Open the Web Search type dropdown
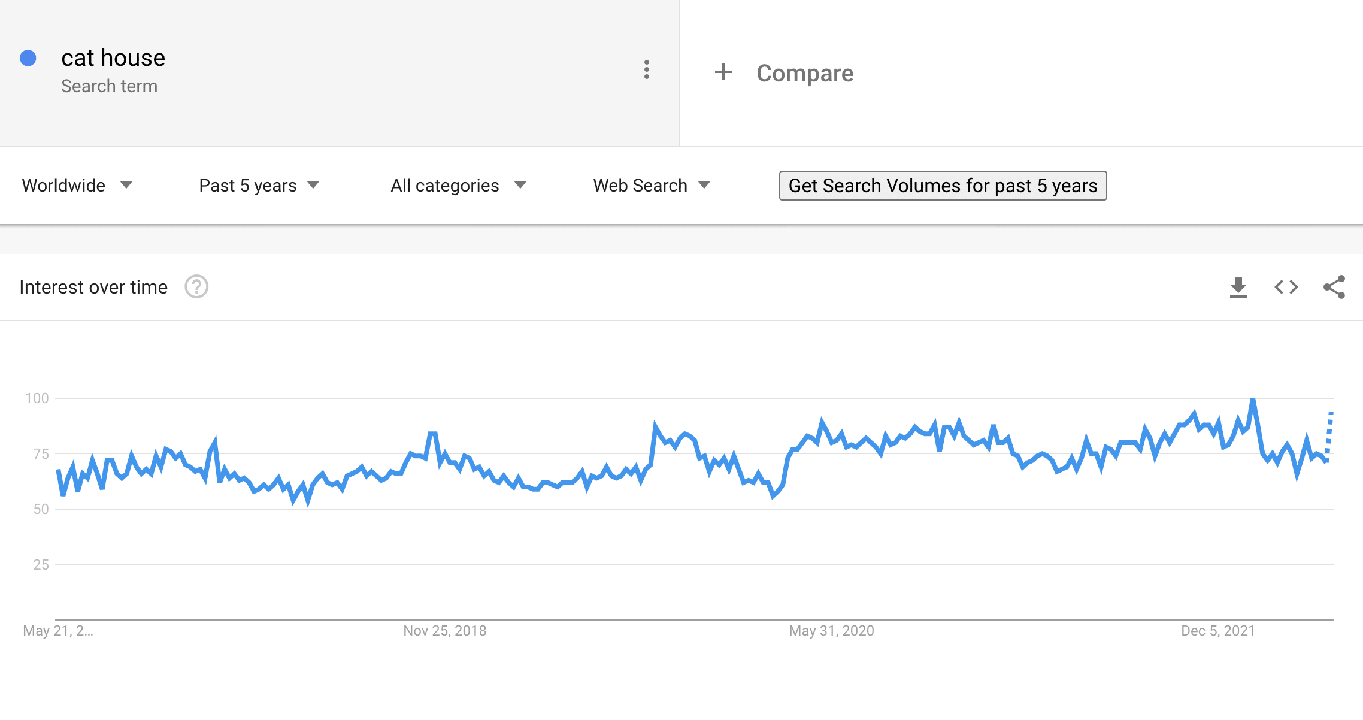1363x720 pixels. (652, 186)
